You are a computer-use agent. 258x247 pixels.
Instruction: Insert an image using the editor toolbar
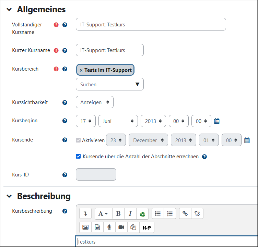(x=85, y=227)
